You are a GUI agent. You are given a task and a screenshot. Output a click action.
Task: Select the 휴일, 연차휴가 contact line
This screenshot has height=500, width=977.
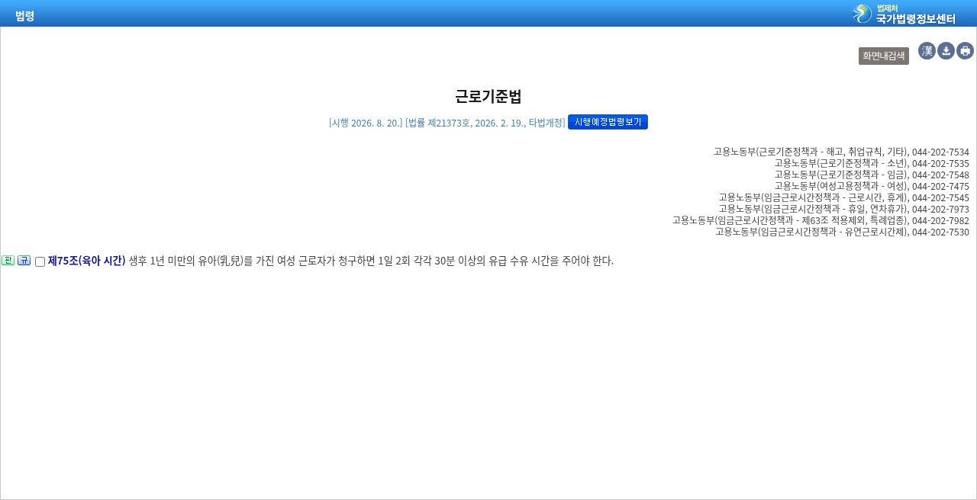[843, 209]
